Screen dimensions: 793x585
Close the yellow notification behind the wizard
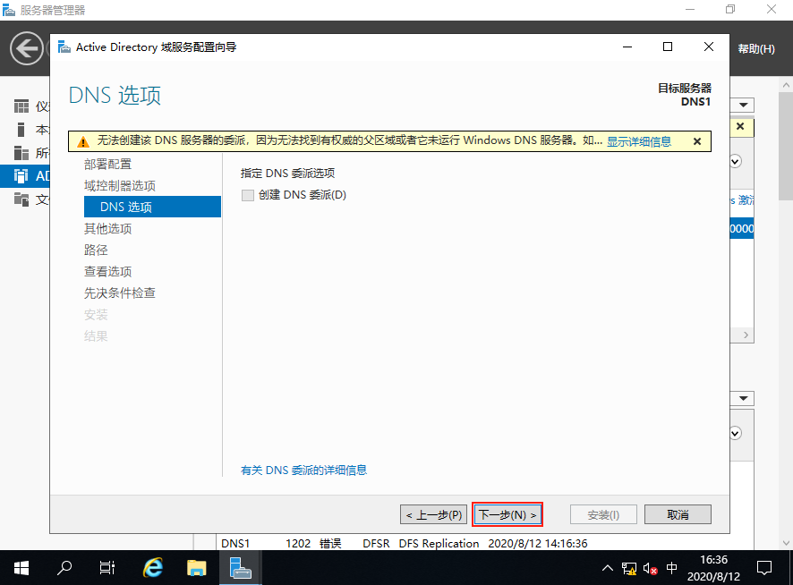tap(740, 126)
